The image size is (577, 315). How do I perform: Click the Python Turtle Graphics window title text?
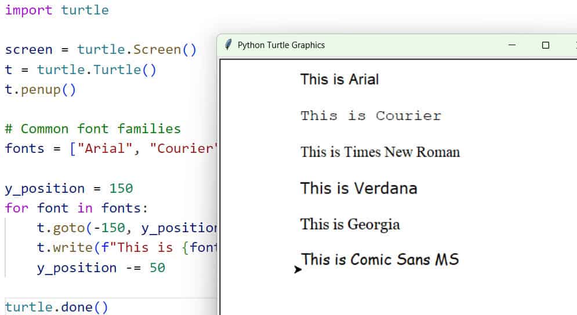pyautogui.click(x=281, y=45)
